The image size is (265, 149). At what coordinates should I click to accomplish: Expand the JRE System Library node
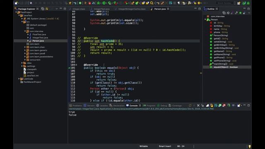[x=22, y=19]
